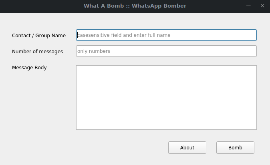Select the Number of messages field
270x165 pixels.
166,51
